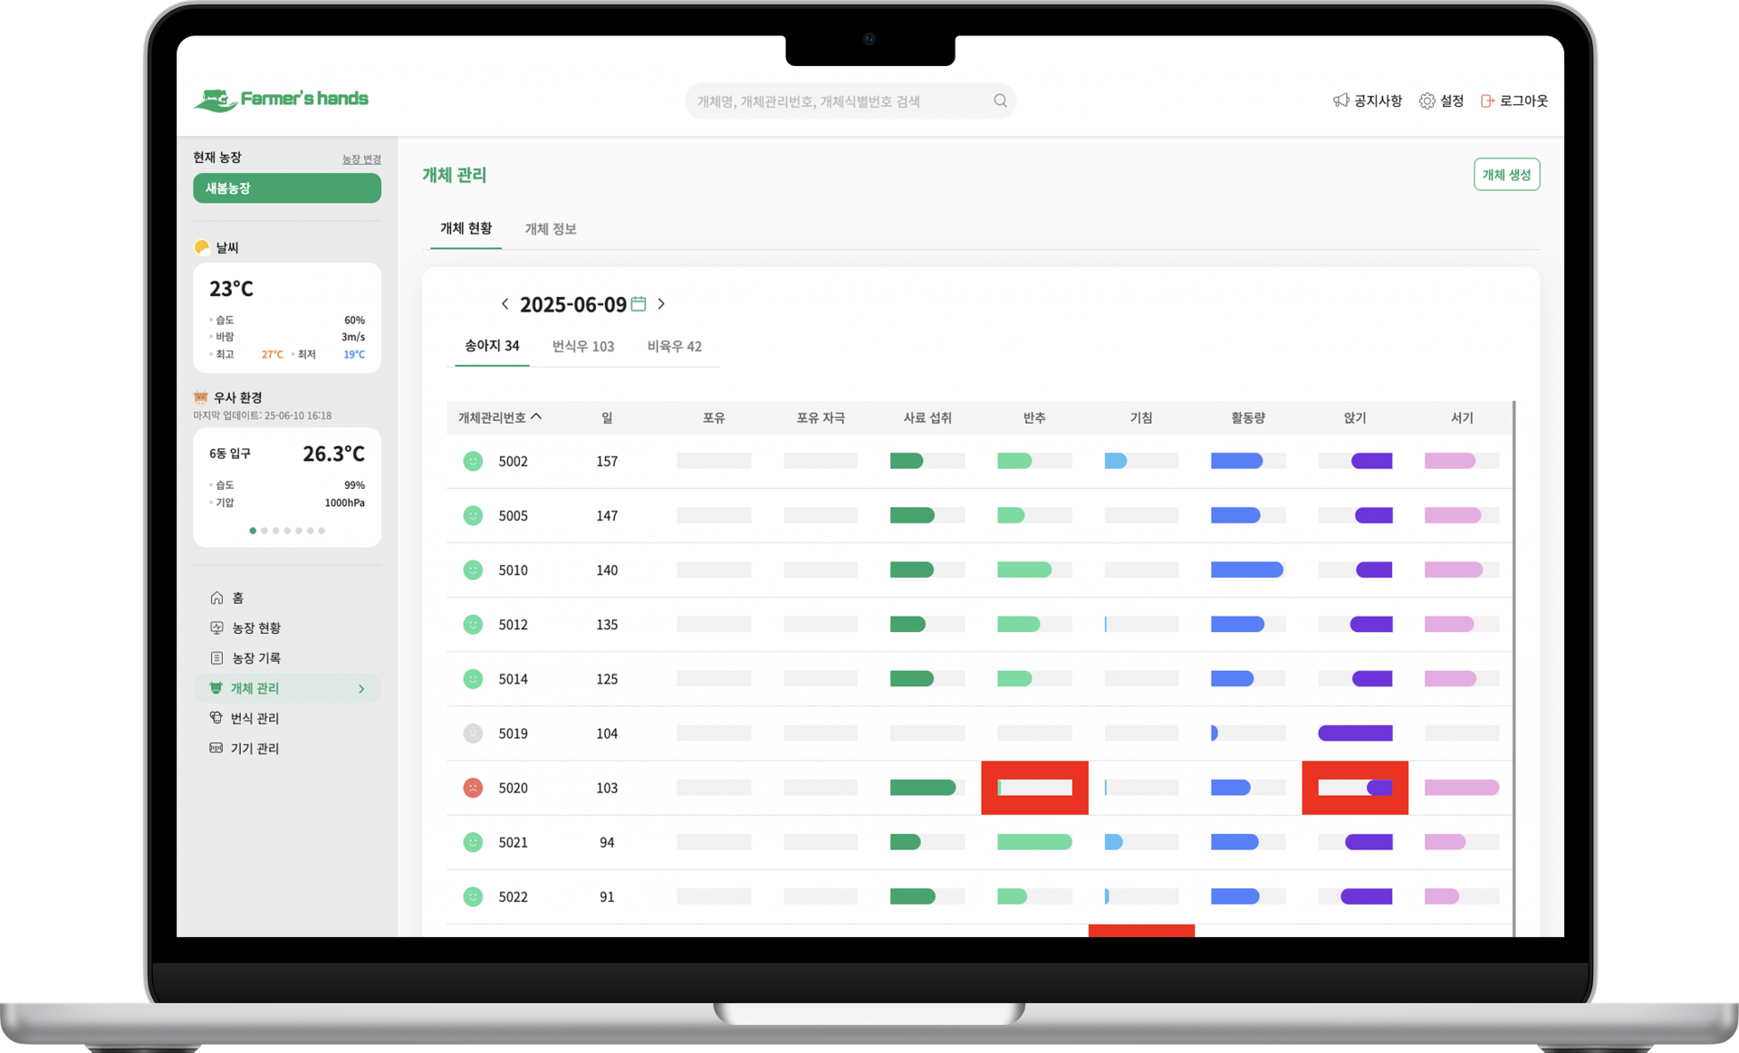Click the search input field
1739x1053 pixels.
[x=850, y=101]
